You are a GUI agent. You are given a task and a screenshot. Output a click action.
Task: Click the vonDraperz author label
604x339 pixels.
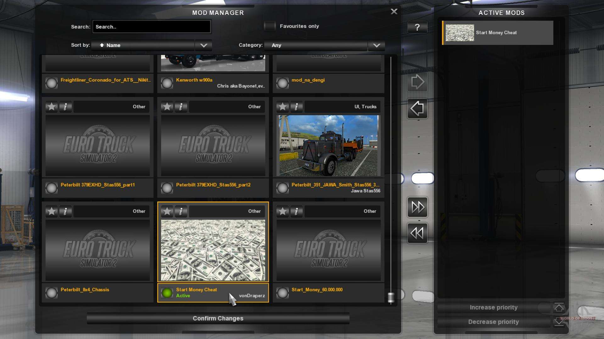pyautogui.click(x=252, y=296)
